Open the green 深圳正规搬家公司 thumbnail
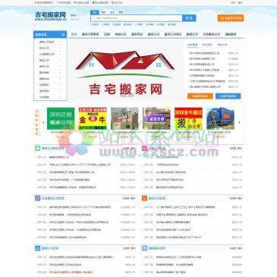The height and width of the screenshot is (277, 277). pos(61,118)
